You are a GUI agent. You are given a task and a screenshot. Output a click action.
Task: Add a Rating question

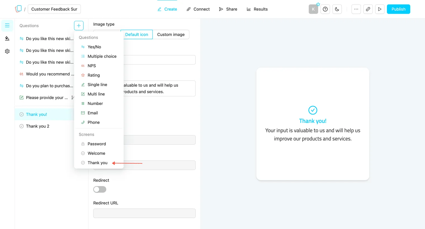tap(99, 75)
